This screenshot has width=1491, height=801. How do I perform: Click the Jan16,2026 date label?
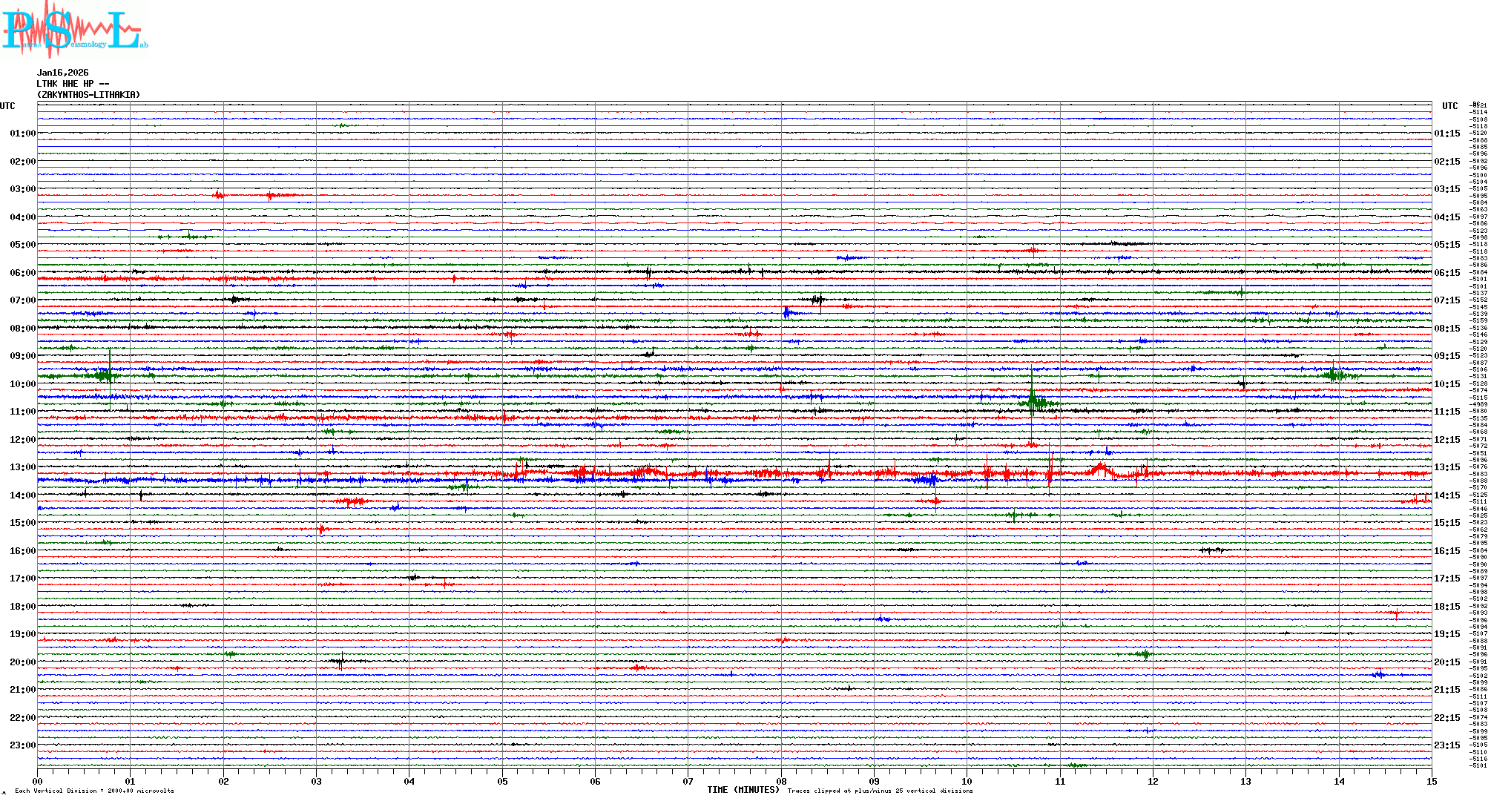(62, 73)
